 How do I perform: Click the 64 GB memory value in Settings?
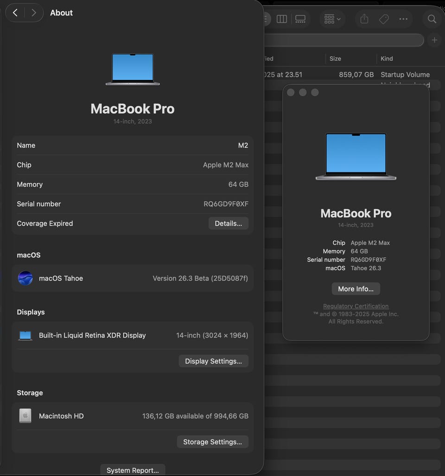pos(238,184)
